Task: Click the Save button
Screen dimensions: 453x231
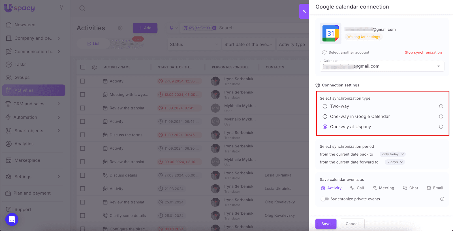Action: tap(326, 224)
